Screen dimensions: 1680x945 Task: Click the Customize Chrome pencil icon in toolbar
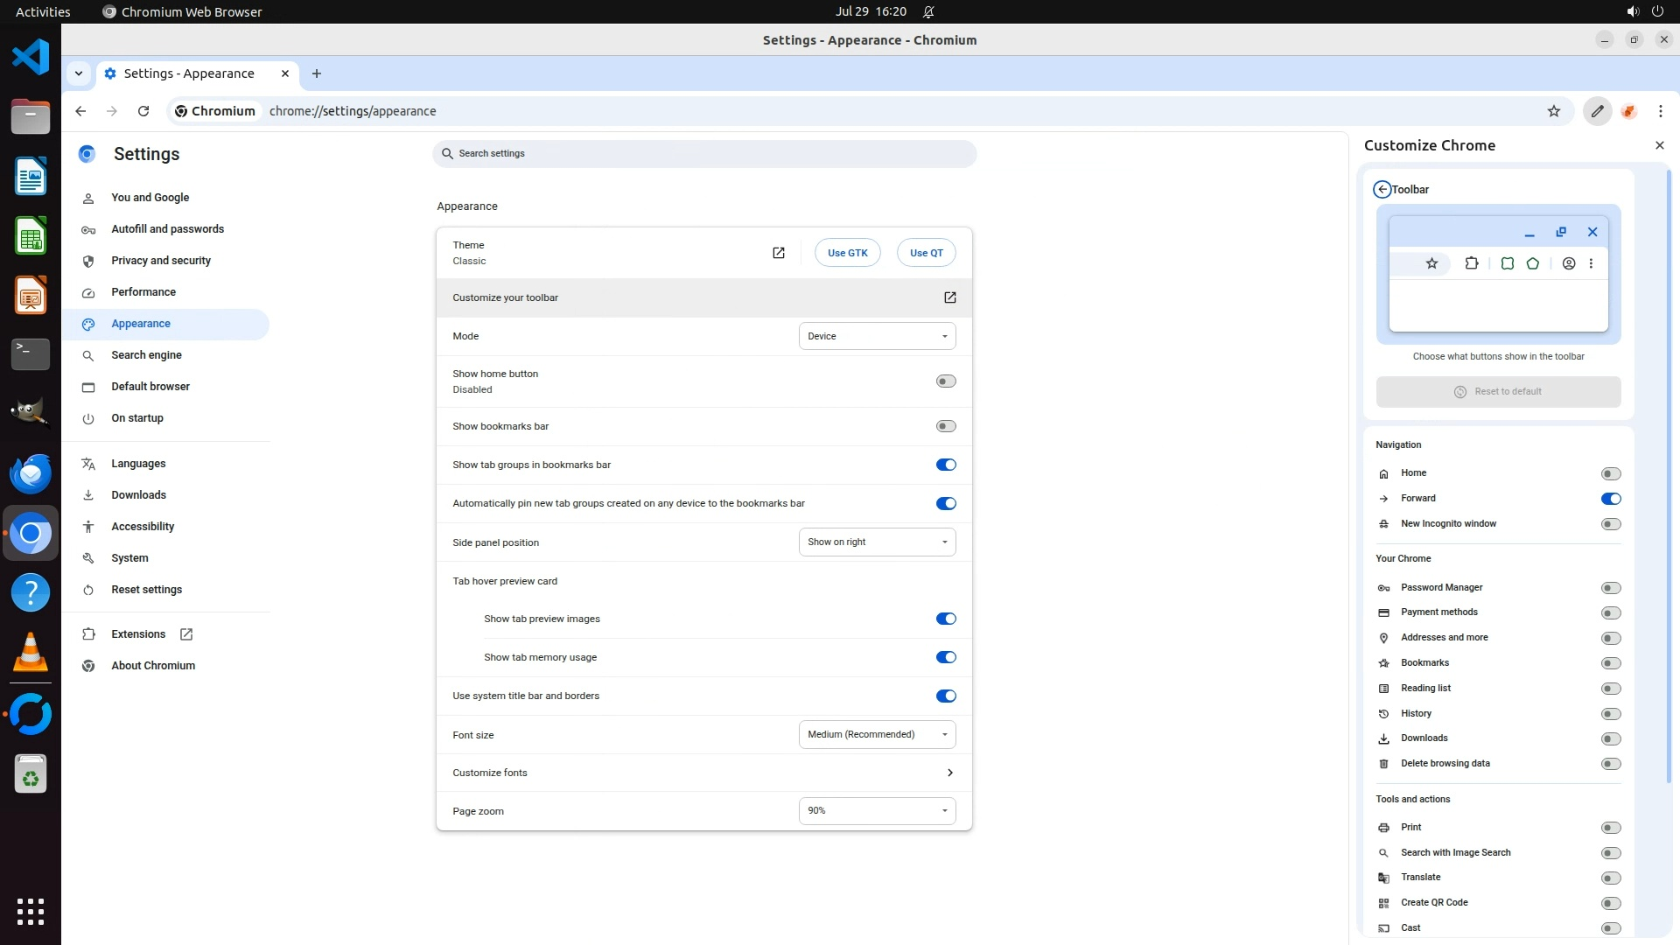coord(1597,111)
